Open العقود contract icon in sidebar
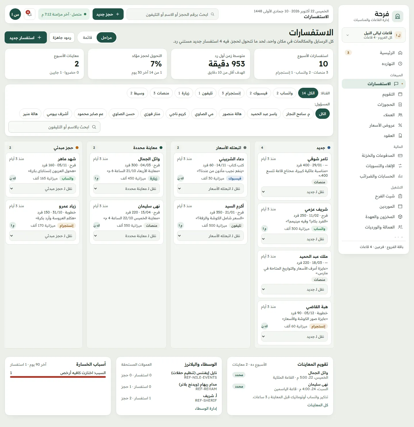Image resolution: width=414 pixels, height=427 pixels. click(400, 136)
